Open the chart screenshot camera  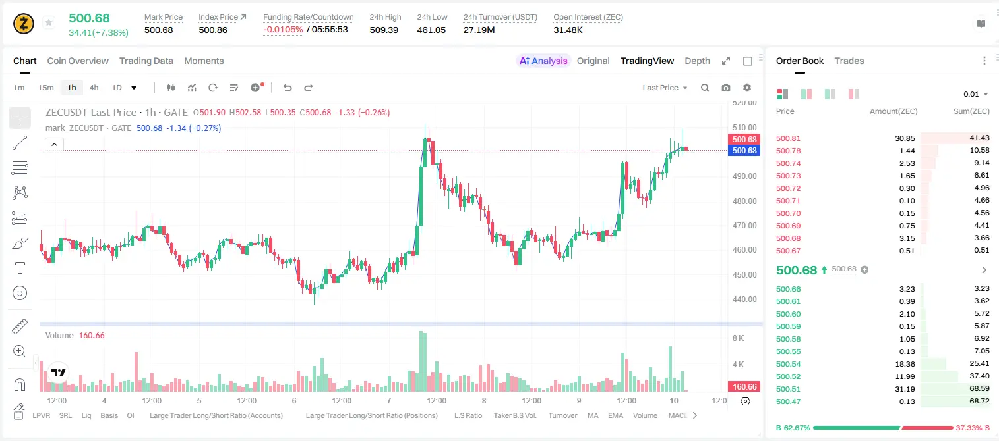(726, 88)
